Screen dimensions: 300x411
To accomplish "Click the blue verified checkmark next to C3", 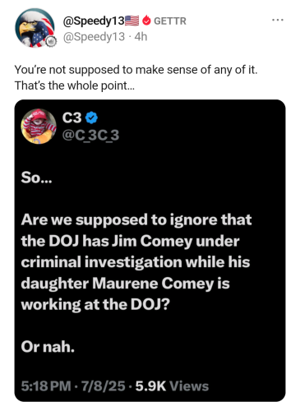I will click(91, 118).
